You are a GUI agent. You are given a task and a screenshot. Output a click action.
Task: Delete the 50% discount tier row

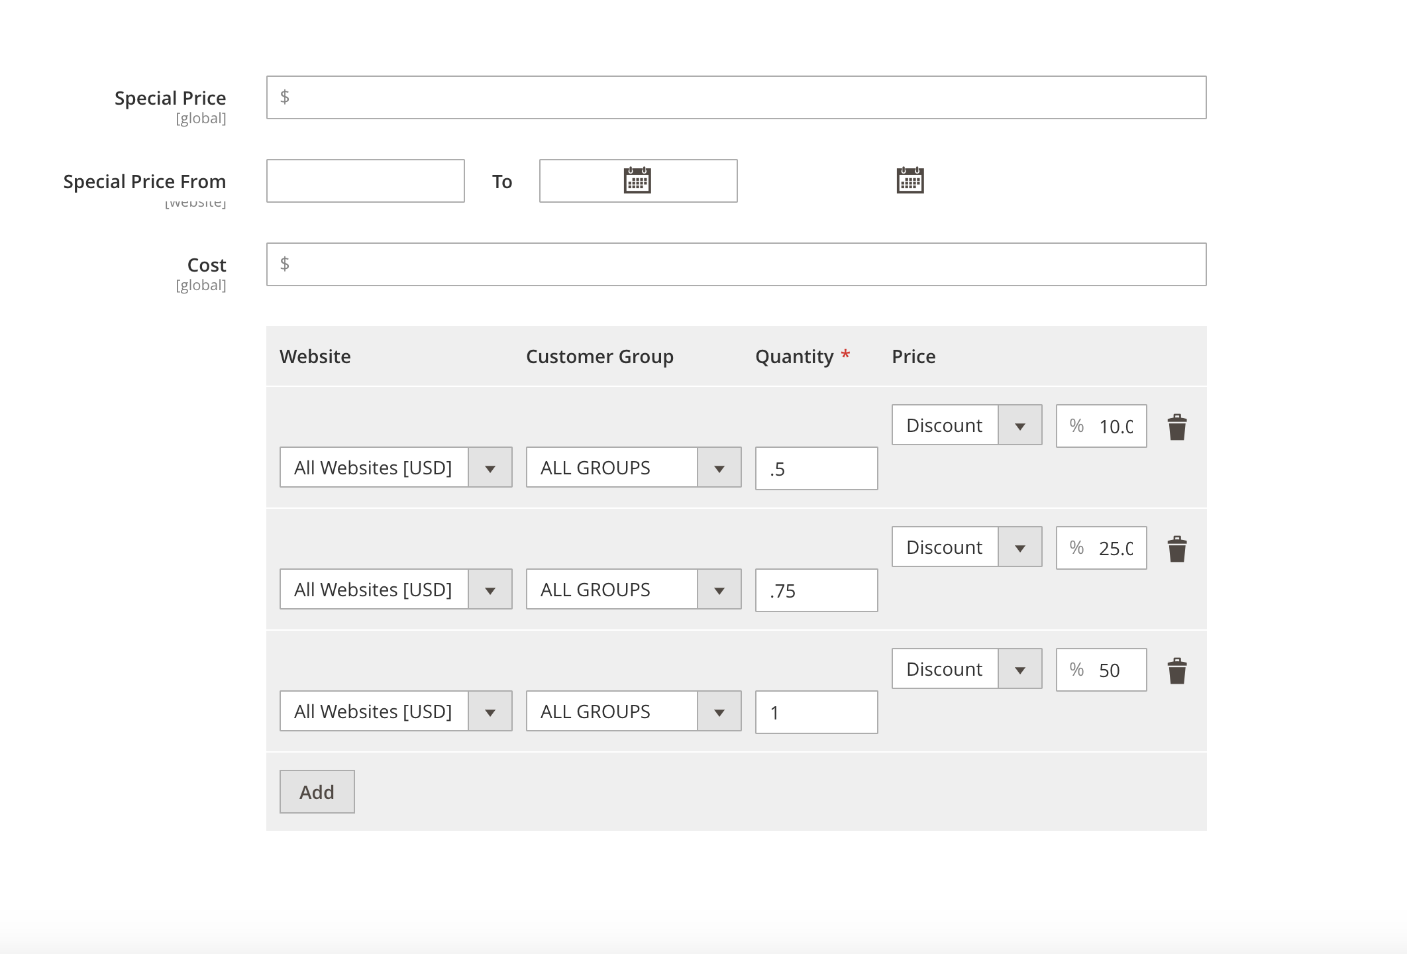click(x=1176, y=671)
